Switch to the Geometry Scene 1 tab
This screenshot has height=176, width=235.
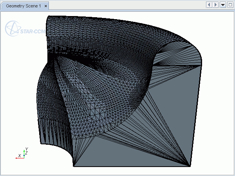23,6
